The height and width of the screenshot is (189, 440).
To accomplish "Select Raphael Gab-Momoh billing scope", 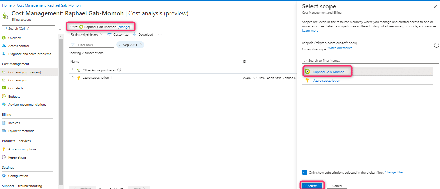I will (x=329, y=72).
